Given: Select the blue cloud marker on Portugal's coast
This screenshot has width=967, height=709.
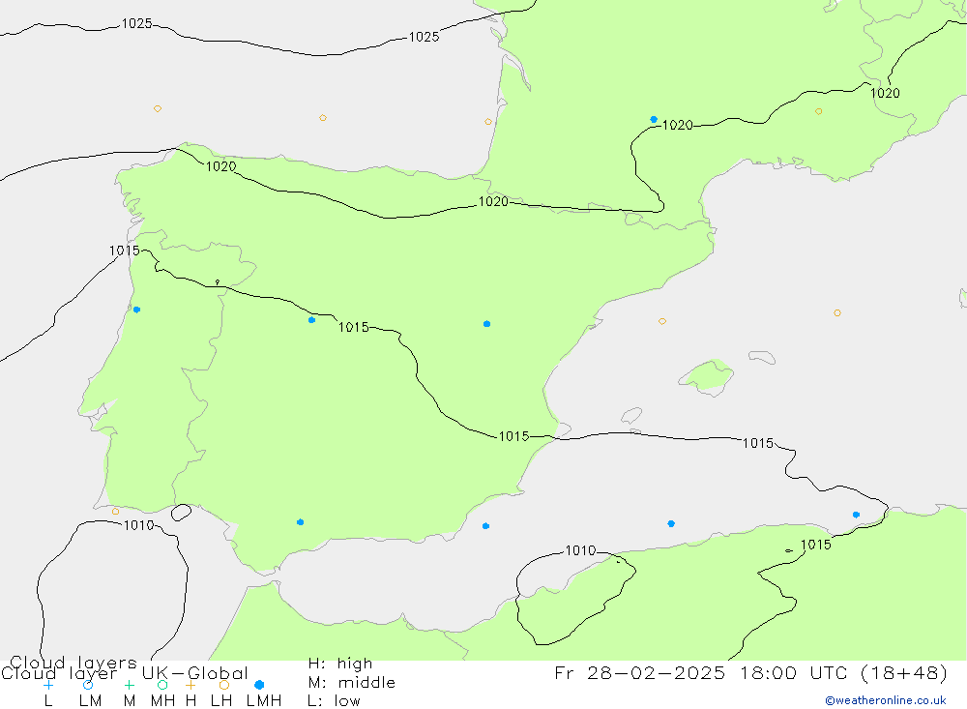Looking at the screenshot, I should click(137, 310).
